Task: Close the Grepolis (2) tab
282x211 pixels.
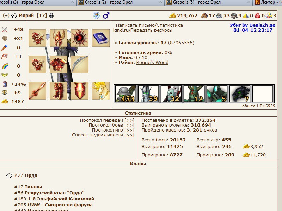Action: pyautogui.click(x=161, y=2)
